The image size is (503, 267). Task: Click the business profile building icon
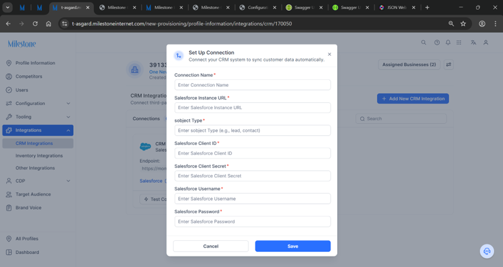[x=135, y=70]
